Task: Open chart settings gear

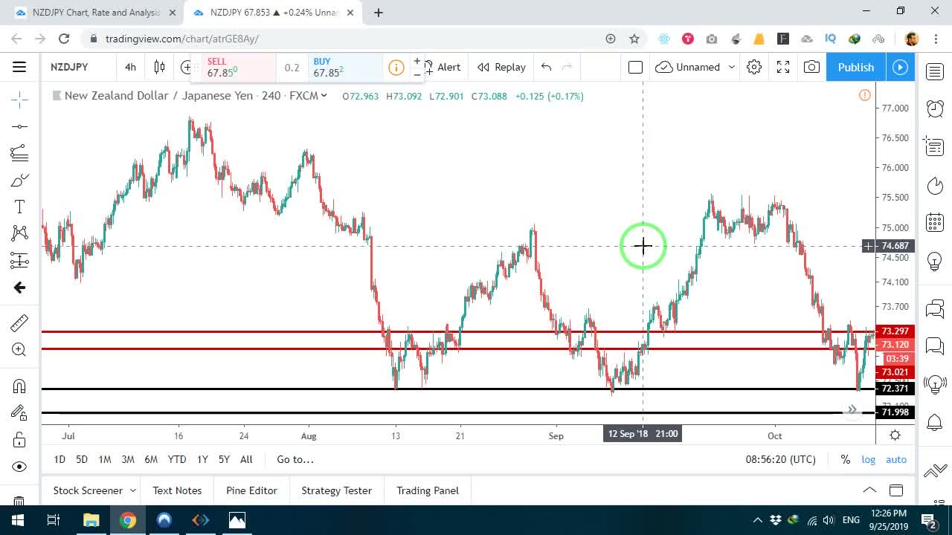Action: tap(754, 67)
